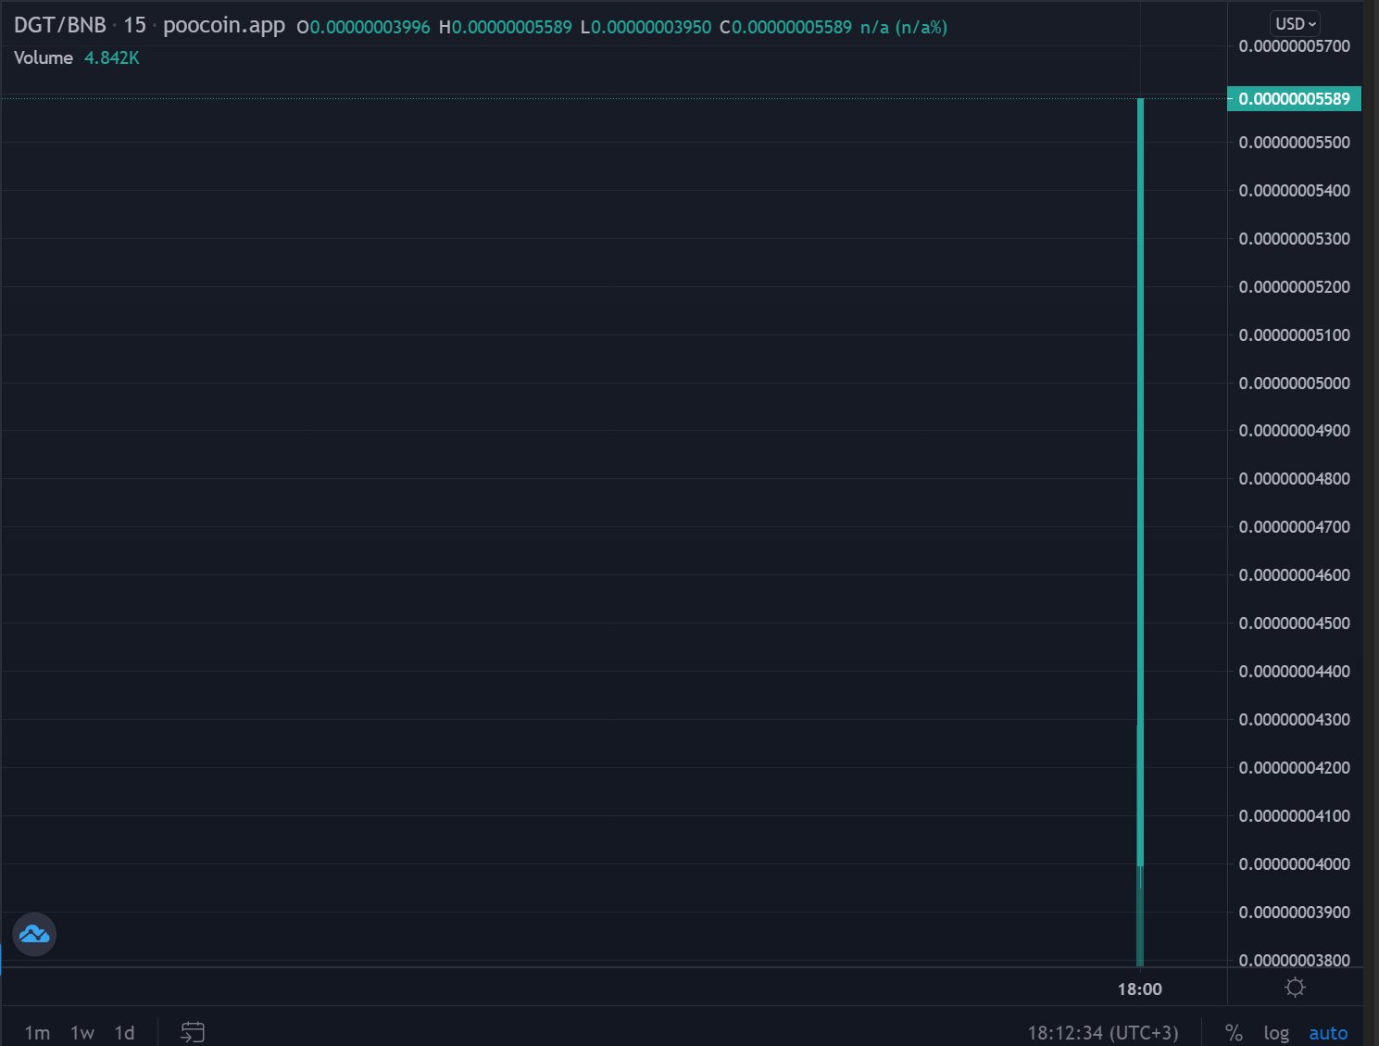Click the n/a (n/a%) change value
1379x1046 pixels.
click(x=904, y=27)
